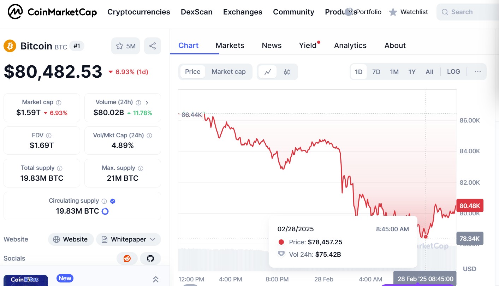
Task: Open the Markets tab
Action: point(230,46)
